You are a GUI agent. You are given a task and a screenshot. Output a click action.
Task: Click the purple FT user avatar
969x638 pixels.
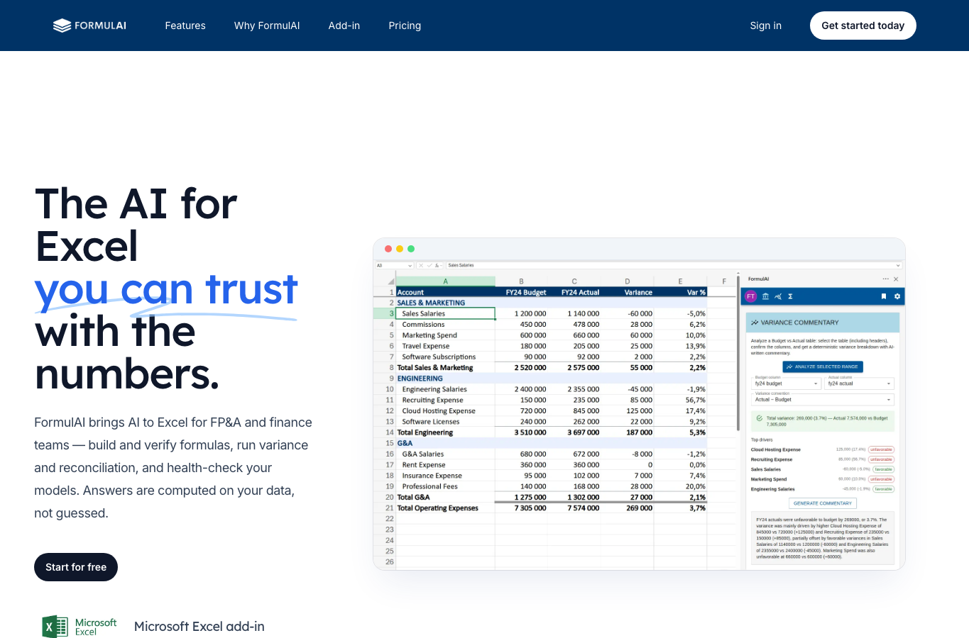tap(750, 296)
